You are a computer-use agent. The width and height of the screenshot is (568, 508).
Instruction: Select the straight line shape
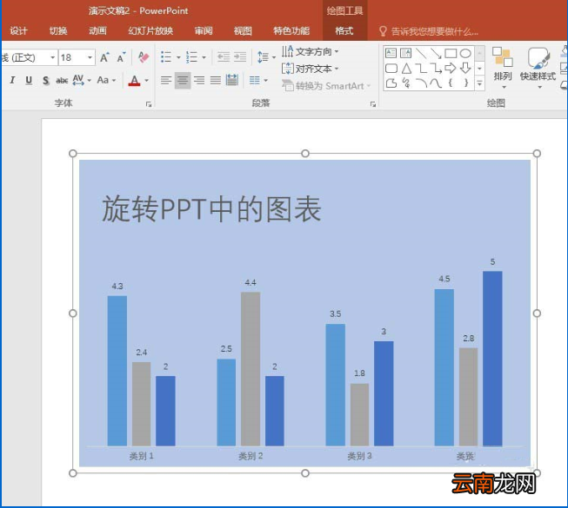421,53
